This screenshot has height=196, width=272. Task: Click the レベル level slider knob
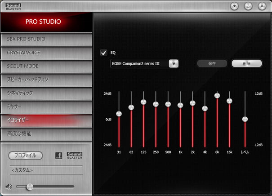245,119
